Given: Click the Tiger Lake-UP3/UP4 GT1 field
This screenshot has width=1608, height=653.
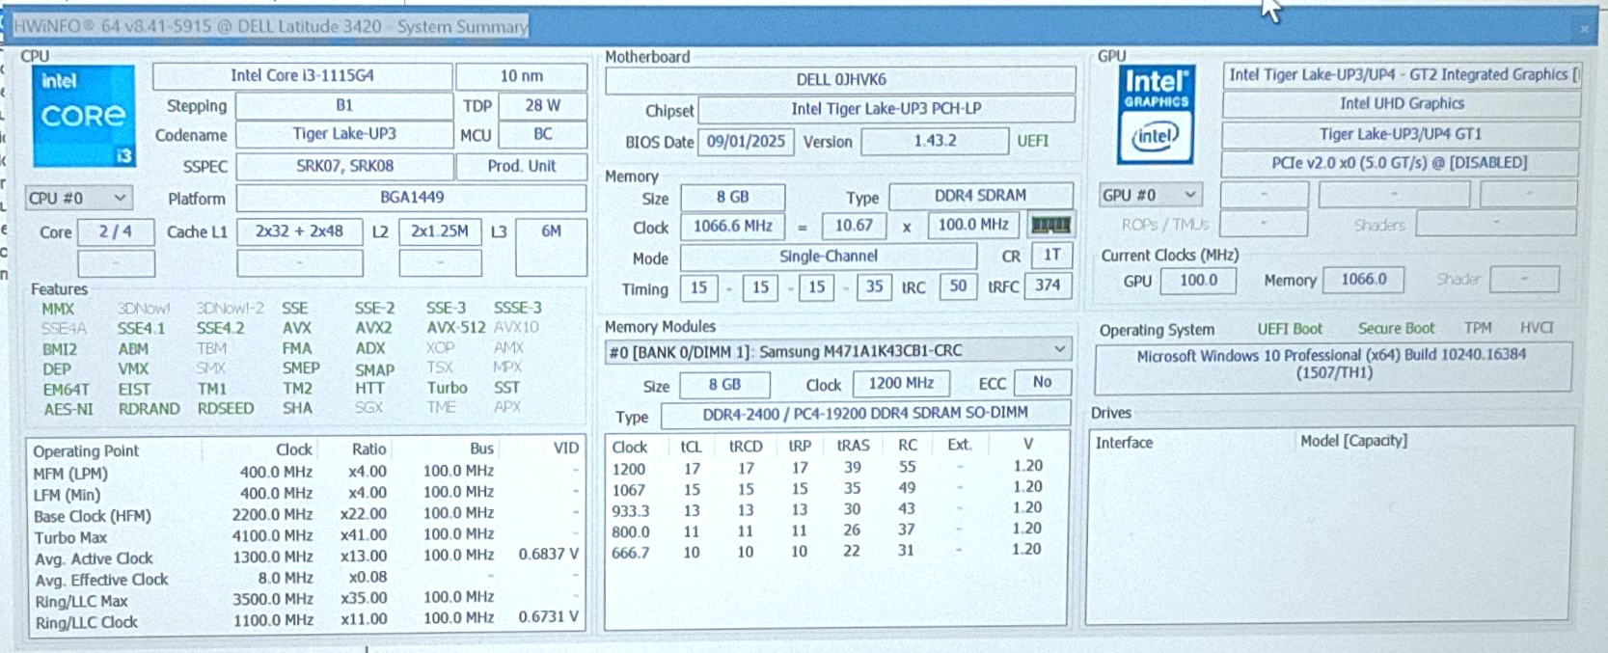Looking at the screenshot, I should click(x=1401, y=134).
